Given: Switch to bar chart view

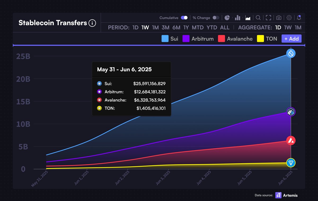Looking at the screenshot, I should pyautogui.click(x=237, y=18).
